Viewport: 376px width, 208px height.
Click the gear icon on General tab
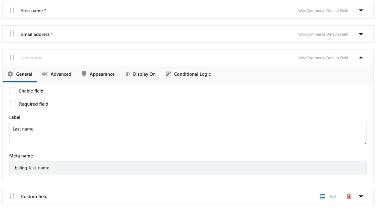click(x=10, y=74)
